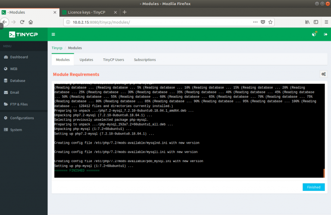Screen dimensions: 331x215
Task: Click the logout icon in header
Action: [325, 34]
